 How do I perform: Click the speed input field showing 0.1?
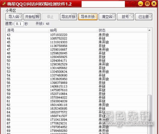pyautogui.click(x=19, y=24)
